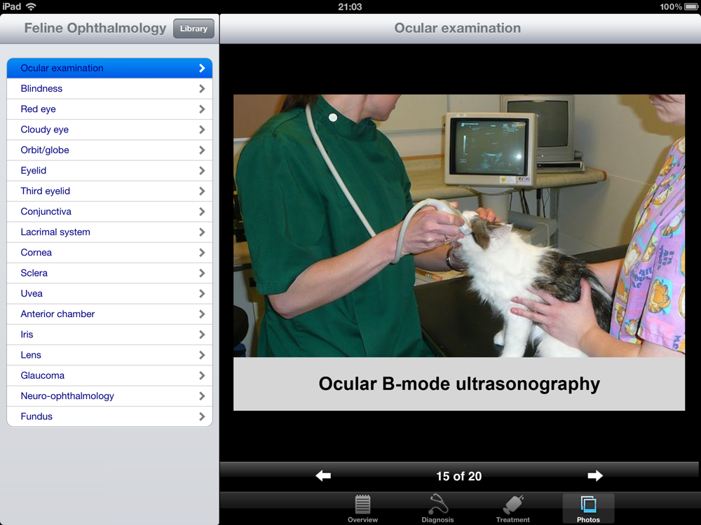This screenshot has width=701, height=525.
Task: Open the Lens topic
Action: click(x=109, y=356)
